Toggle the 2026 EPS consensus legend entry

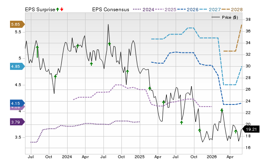188,10
